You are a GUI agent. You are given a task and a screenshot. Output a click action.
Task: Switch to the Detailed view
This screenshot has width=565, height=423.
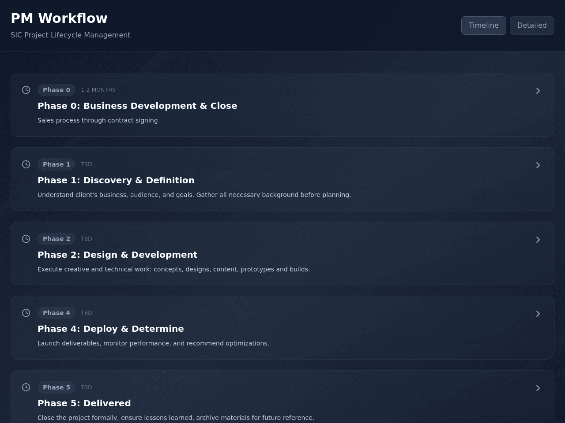[532, 26]
